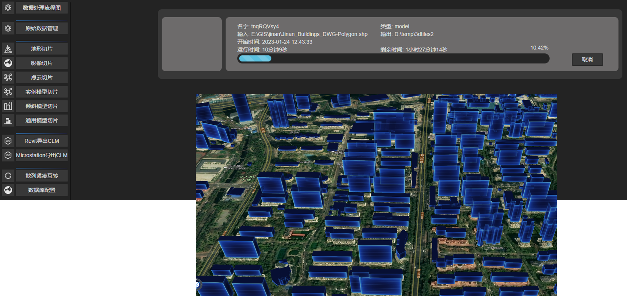Open the 数据库配置 sidebar entry
Viewport: 627px width, 296px height.
(x=42, y=190)
